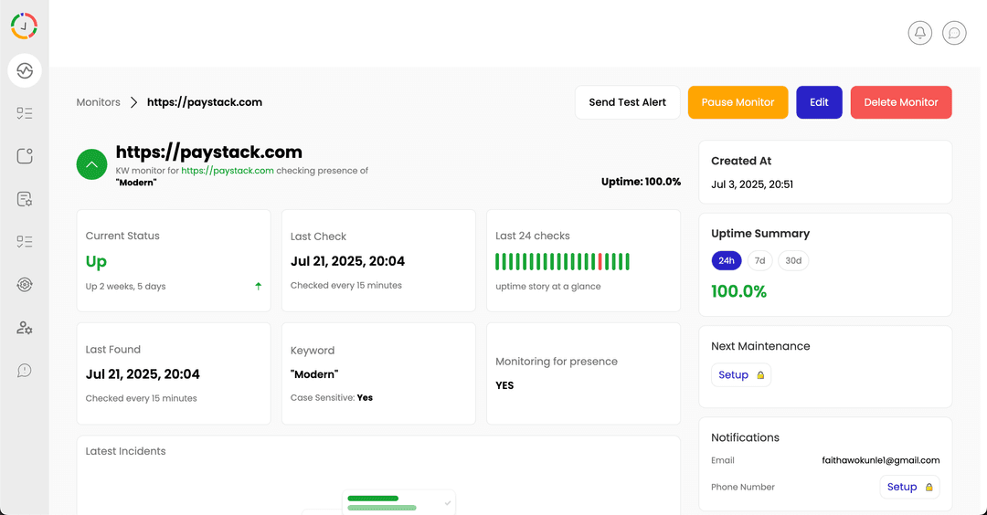Screen dimensions: 987x515
Task: Set up Phone Number notifications
Action: coord(909,487)
